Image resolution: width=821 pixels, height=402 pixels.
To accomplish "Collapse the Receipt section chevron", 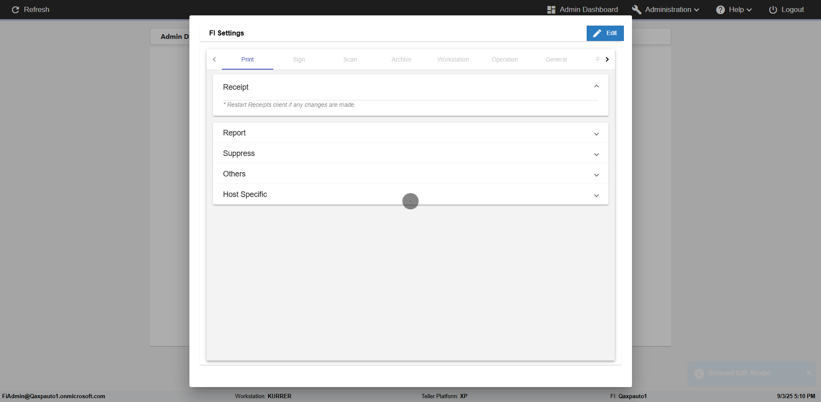I will [x=597, y=86].
